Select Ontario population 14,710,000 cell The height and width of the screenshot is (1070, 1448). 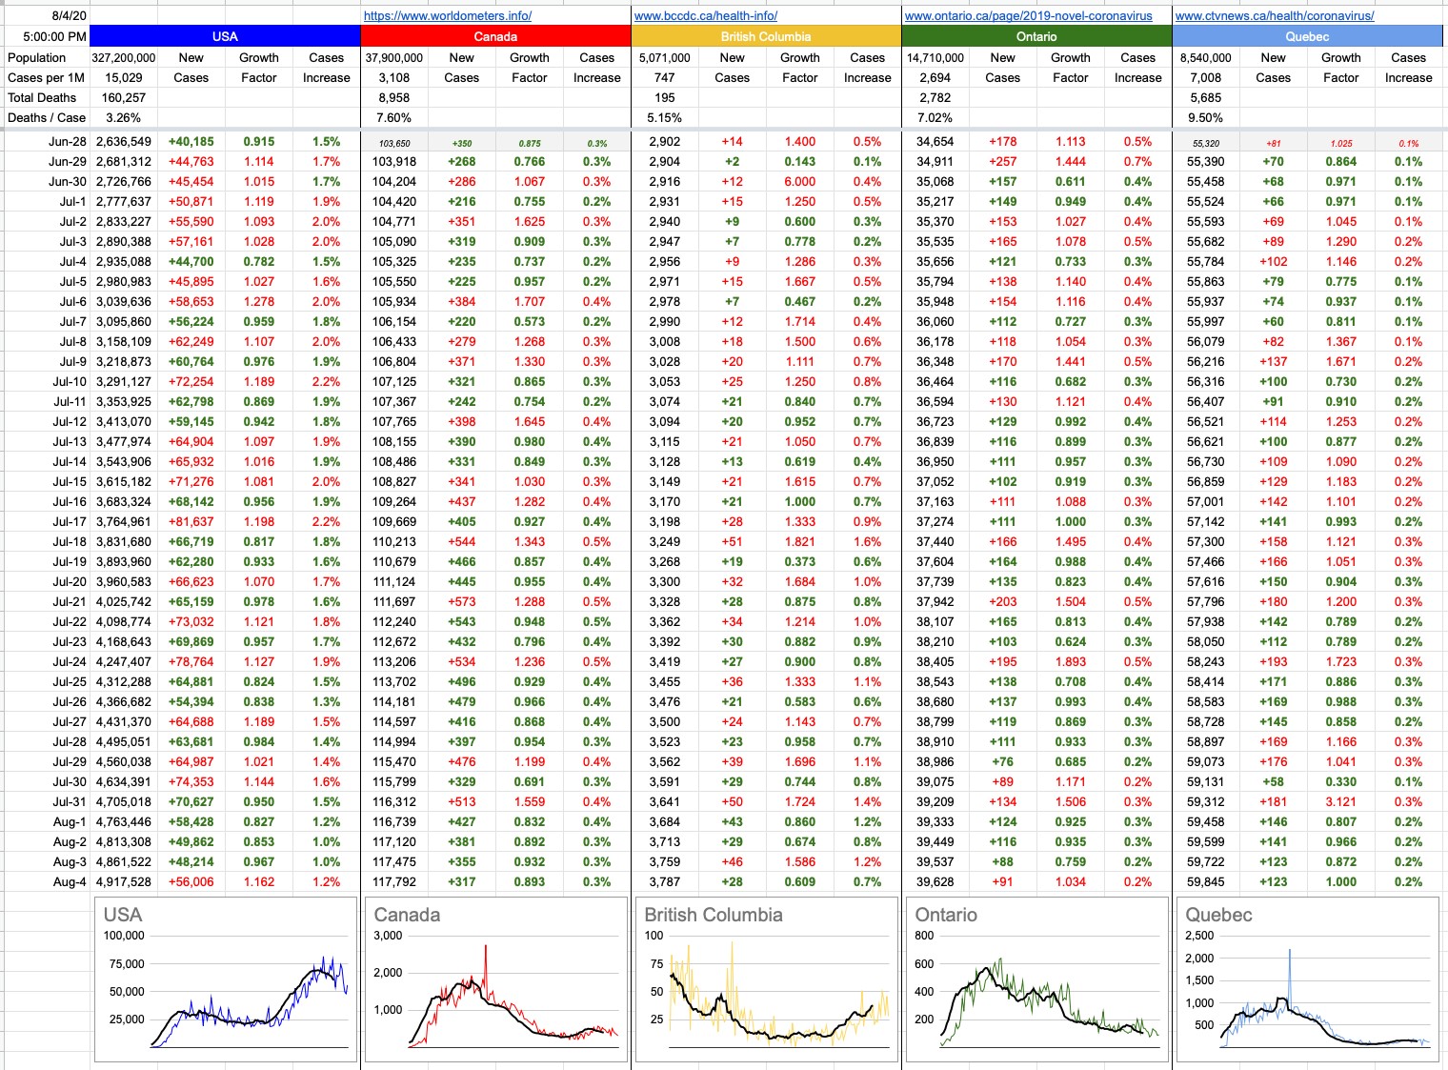935,57
